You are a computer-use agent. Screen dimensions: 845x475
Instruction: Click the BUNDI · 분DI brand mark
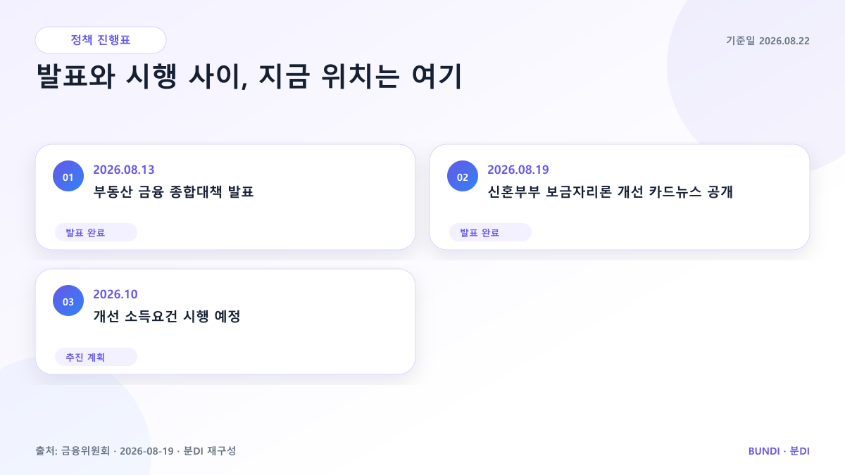click(779, 450)
